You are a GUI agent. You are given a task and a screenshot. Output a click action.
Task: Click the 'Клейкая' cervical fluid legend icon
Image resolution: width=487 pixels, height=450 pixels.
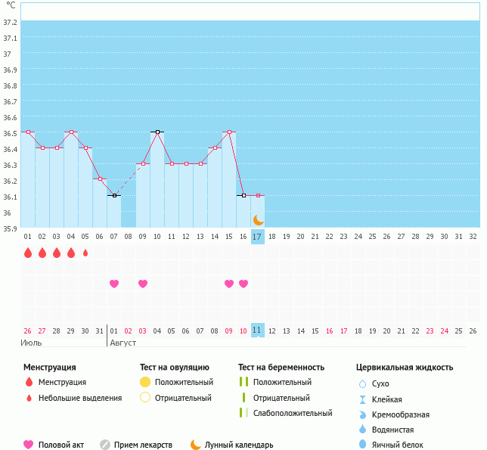362,399
